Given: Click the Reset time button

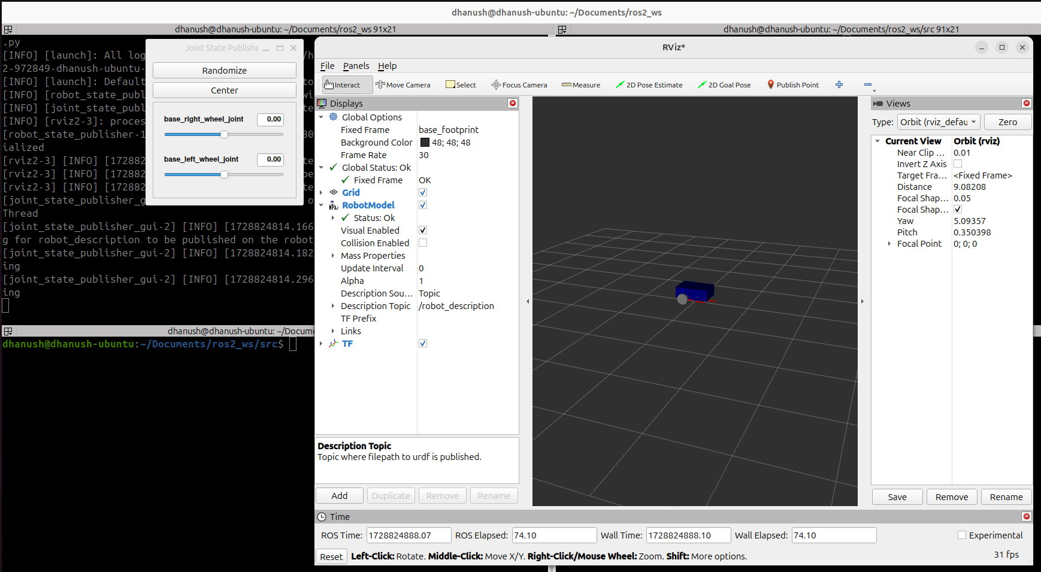Looking at the screenshot, I should 331,556.
